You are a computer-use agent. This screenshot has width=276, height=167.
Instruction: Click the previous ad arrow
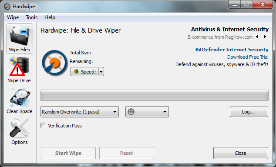(x=257, y=37)
